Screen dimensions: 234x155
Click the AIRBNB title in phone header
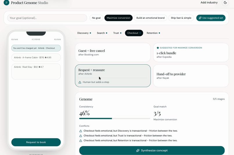point(36,40)
